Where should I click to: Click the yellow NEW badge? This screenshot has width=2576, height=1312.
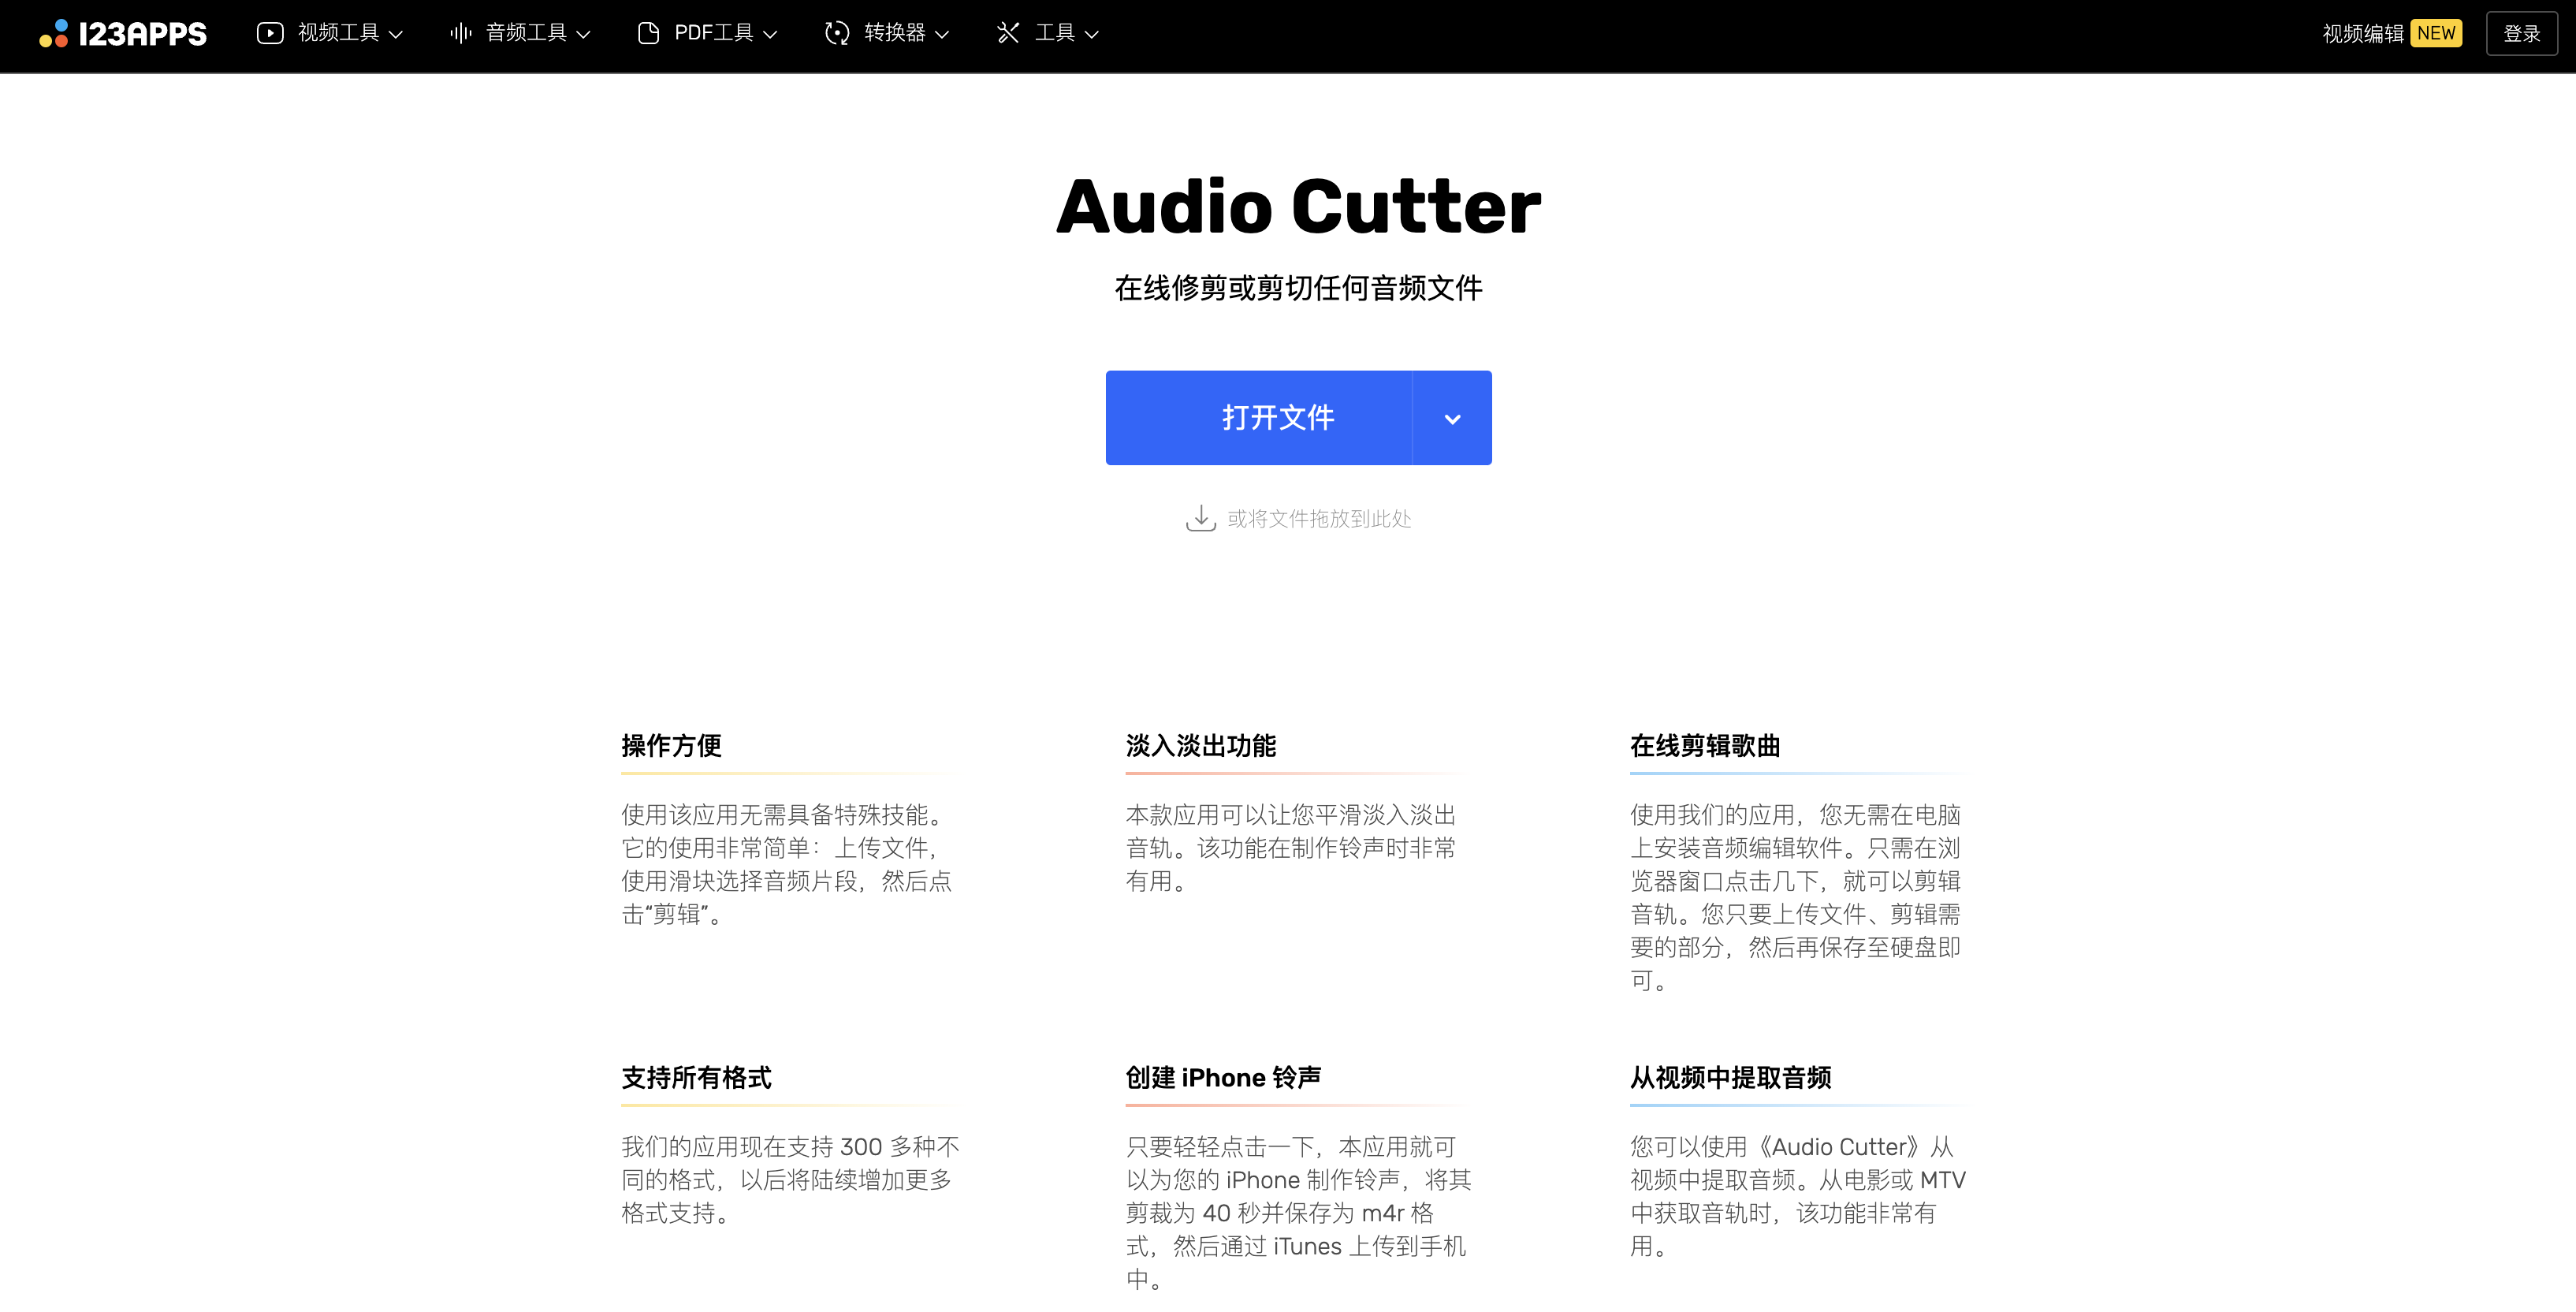click(2436, 33)
